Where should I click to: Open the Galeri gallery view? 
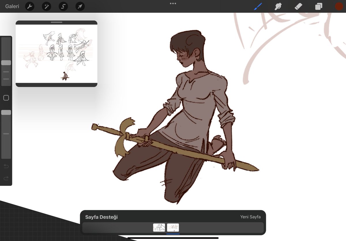12,6
